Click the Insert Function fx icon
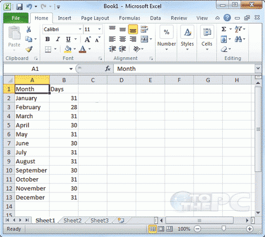Screen dimensions: 265x237 [108, 69]
